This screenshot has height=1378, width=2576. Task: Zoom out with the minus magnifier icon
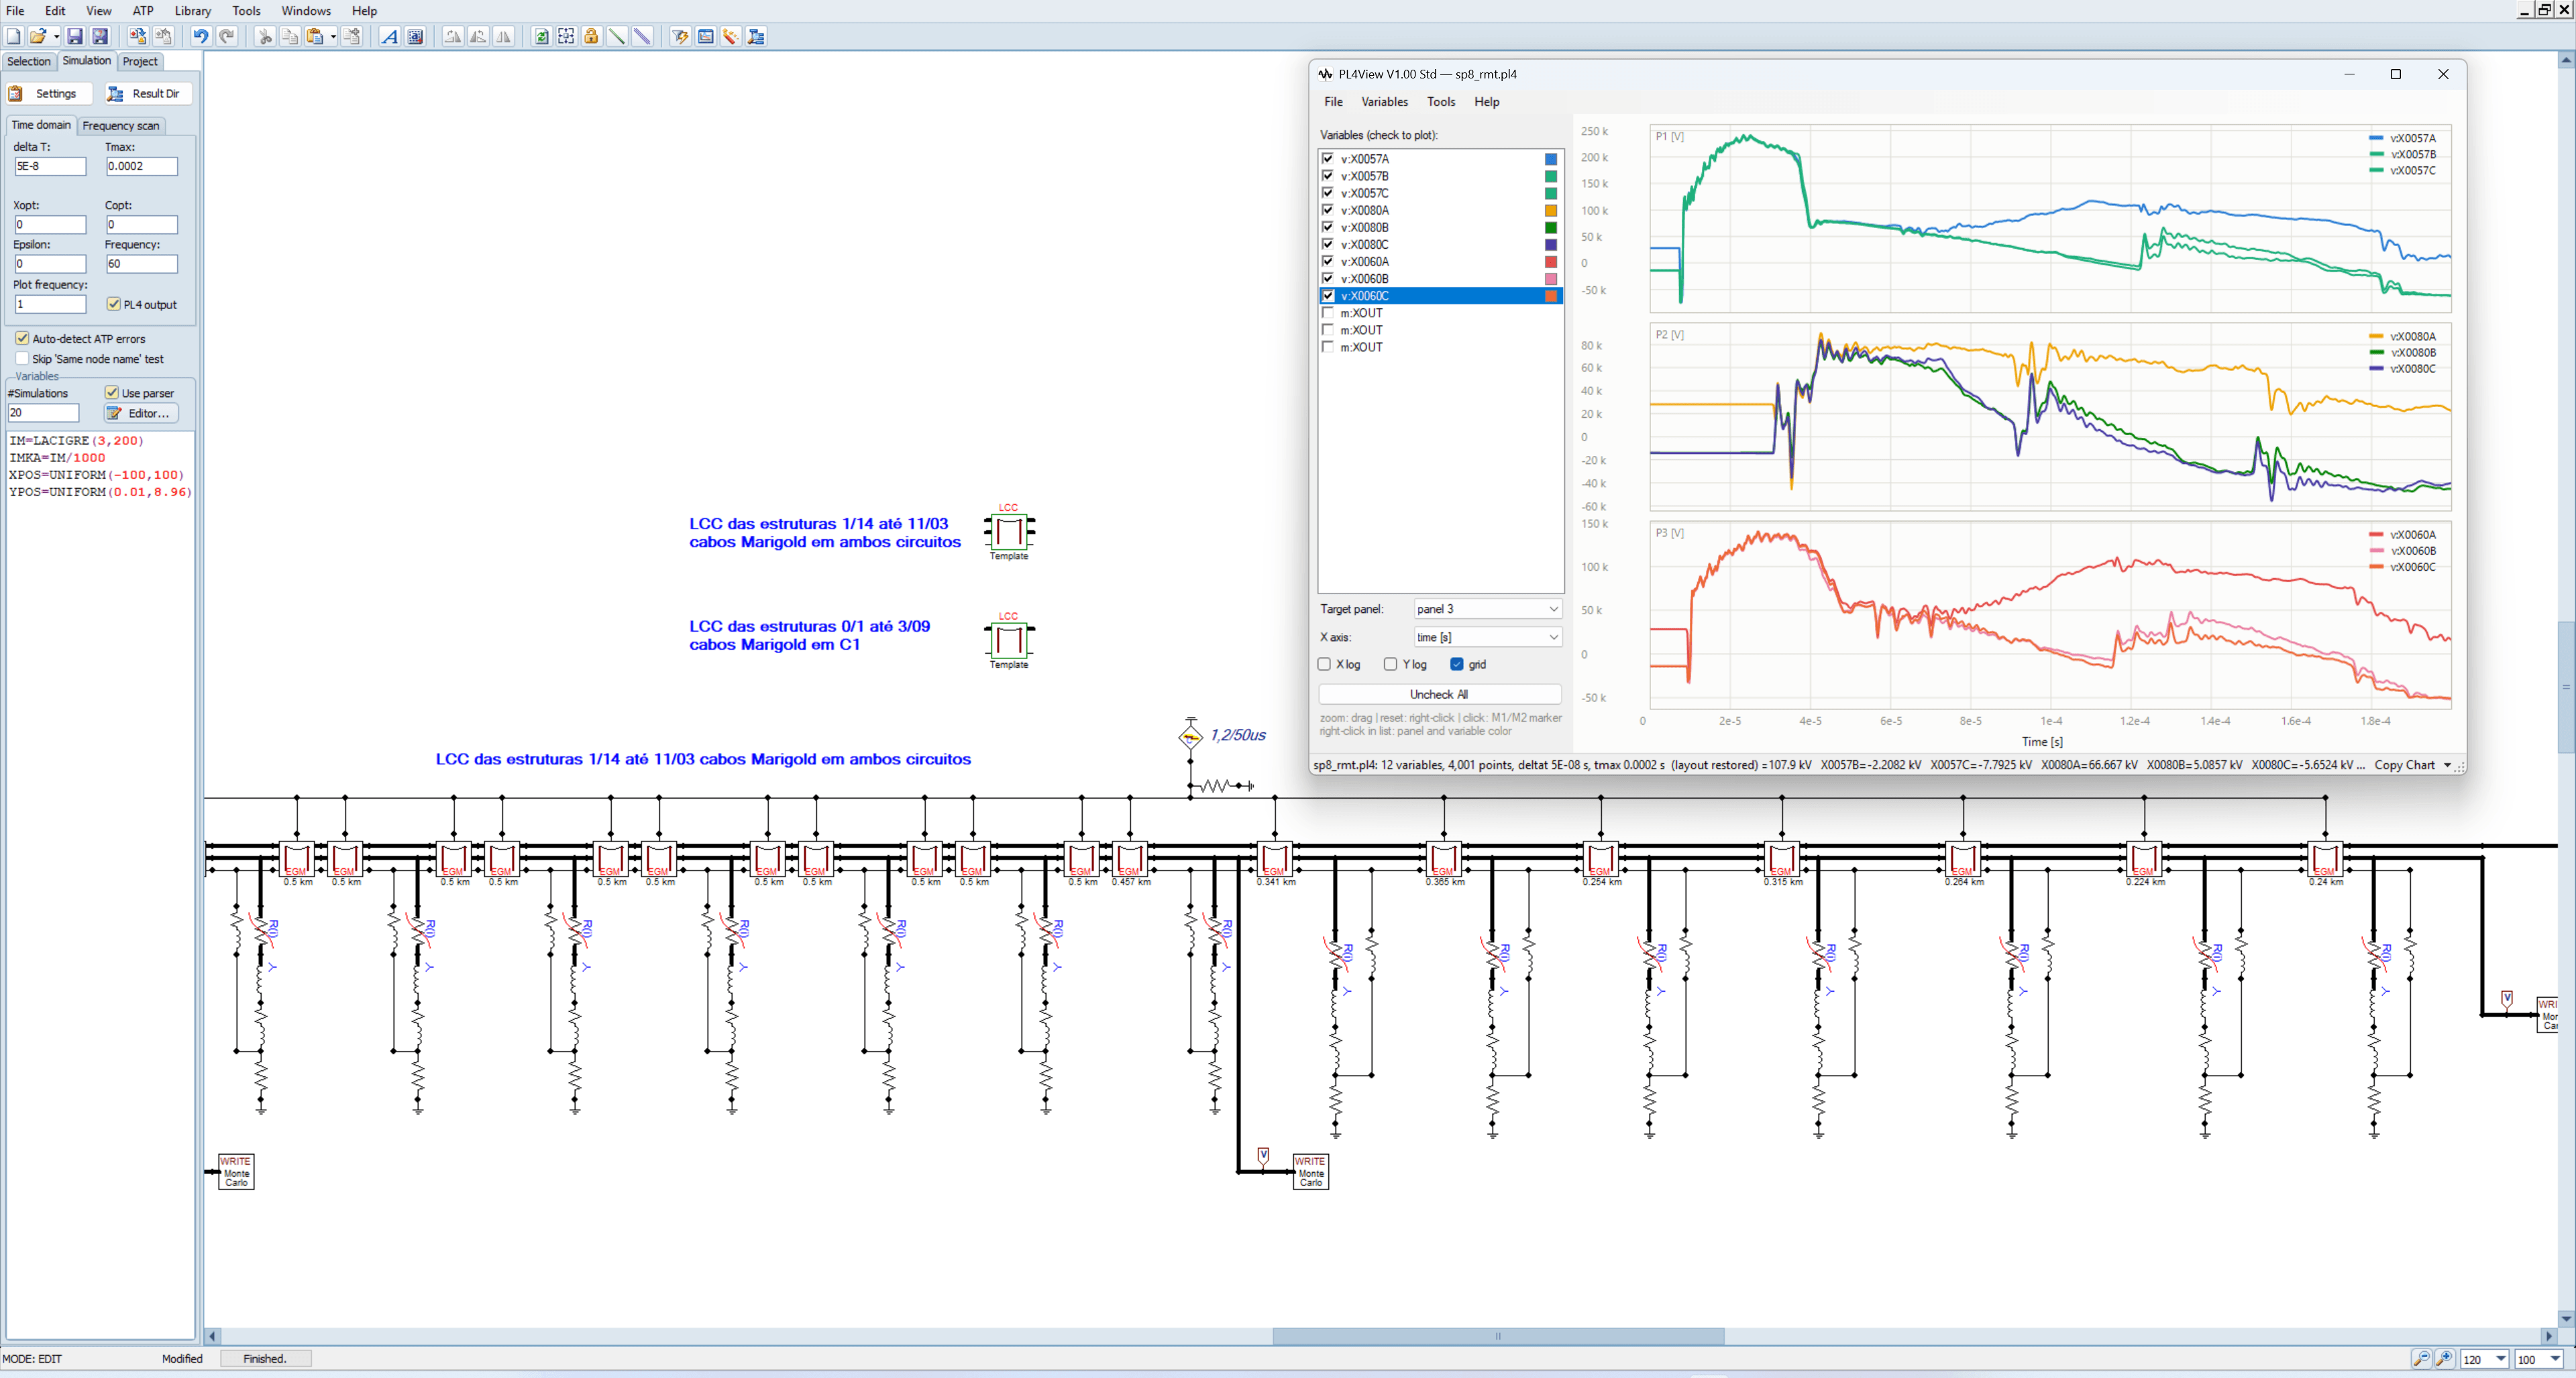(x=2421, y=1359)
